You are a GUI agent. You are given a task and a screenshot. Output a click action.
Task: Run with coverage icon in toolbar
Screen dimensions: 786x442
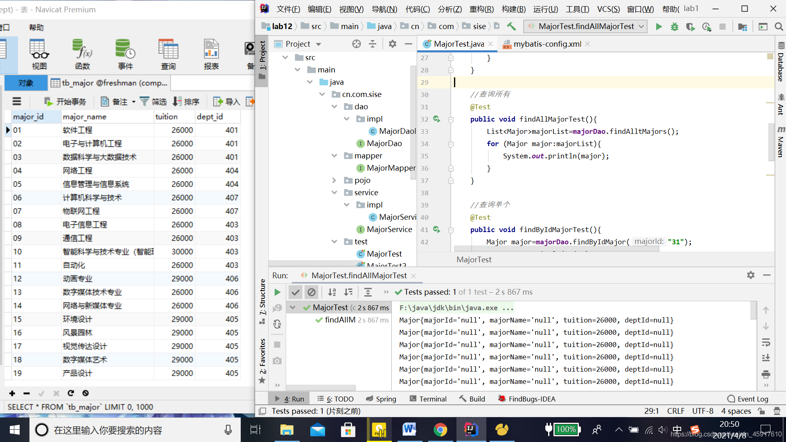click(x=690, y=27)
